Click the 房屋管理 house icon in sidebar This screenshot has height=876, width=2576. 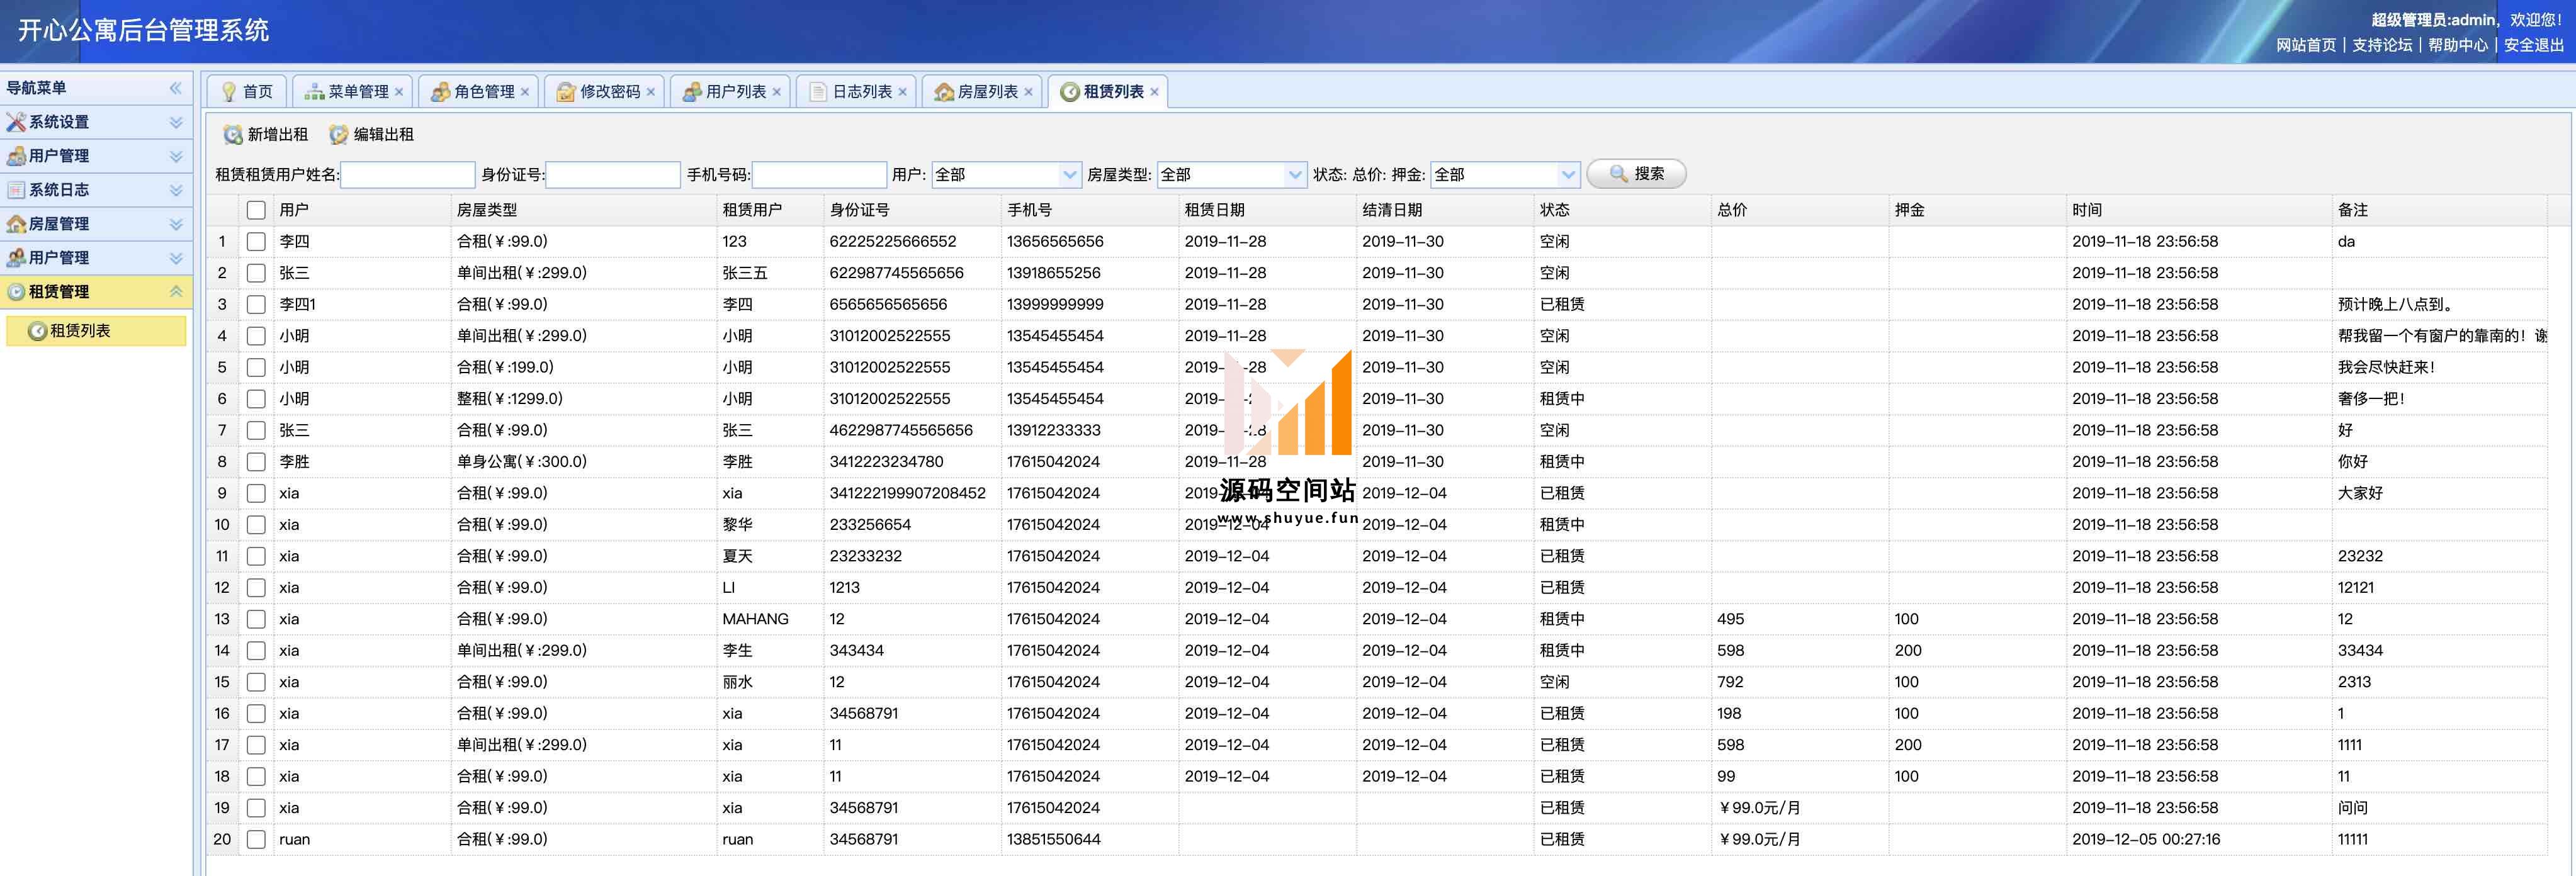coord(16,224)
